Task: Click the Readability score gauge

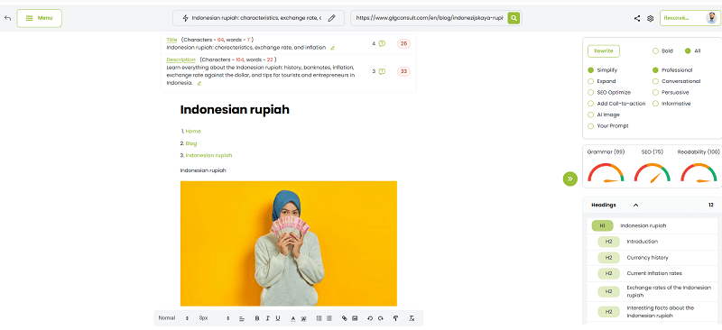Action: point(699,172)
